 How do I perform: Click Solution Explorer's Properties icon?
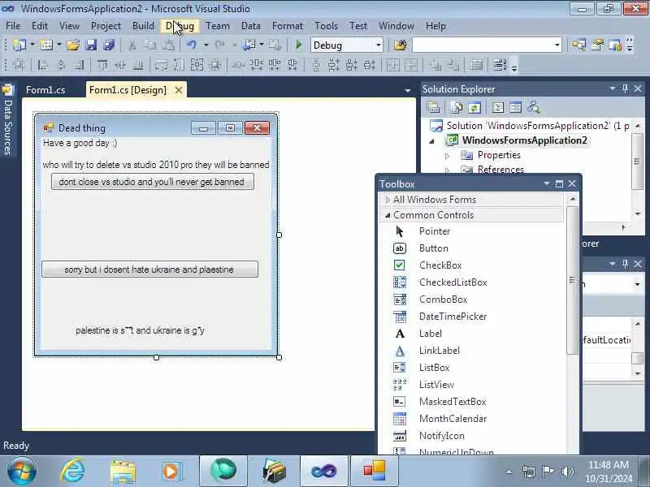(x=433, y=108)
